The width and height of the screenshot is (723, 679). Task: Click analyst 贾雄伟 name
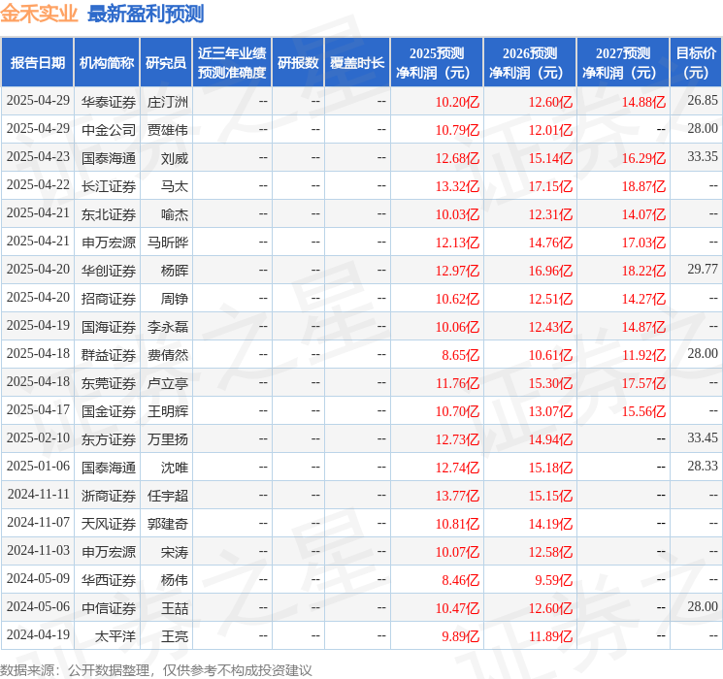[x=167, y=130]
